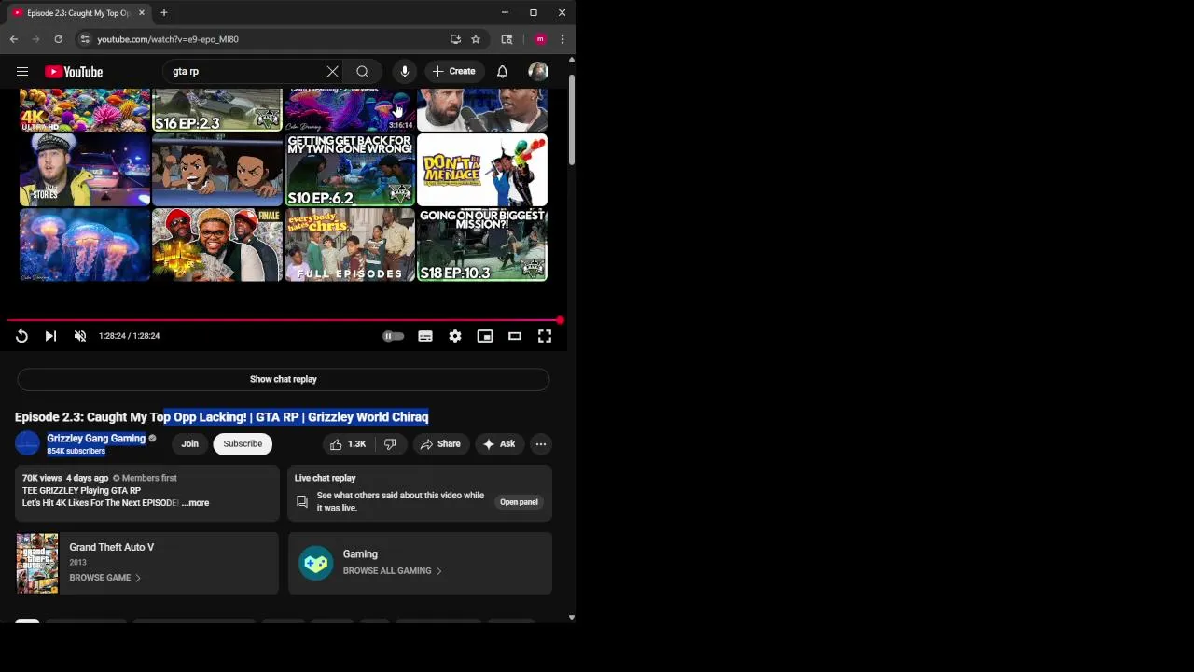1194x672 pixels.
Task: Click the Join membership button
Action: point(189,444)
